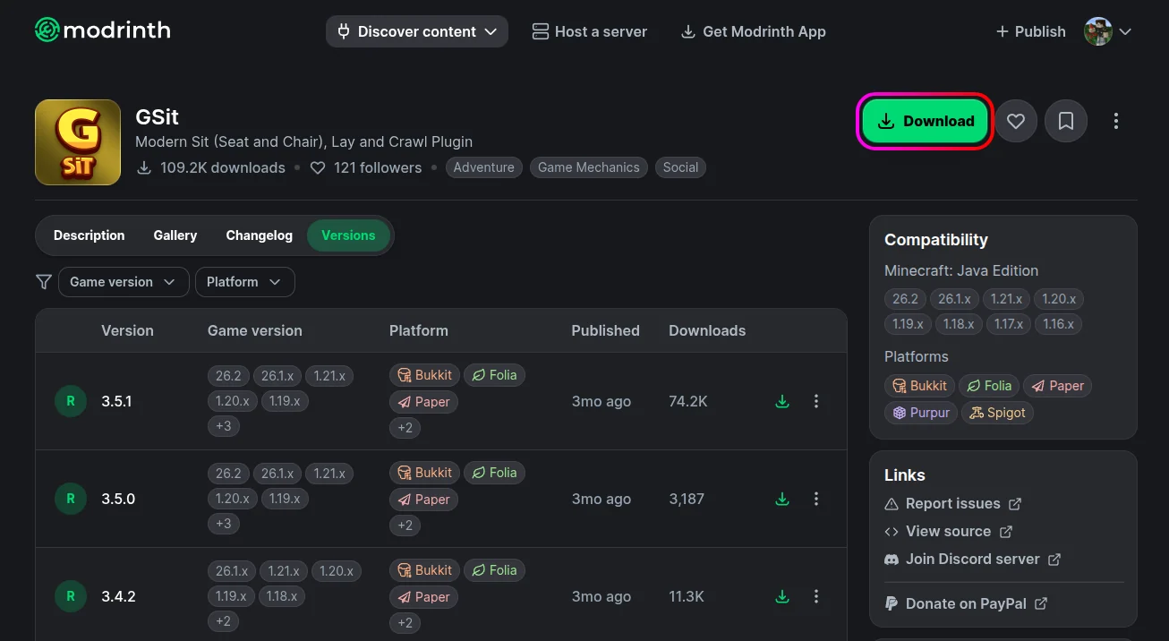Open Join Discord server link

pos(973,560)
